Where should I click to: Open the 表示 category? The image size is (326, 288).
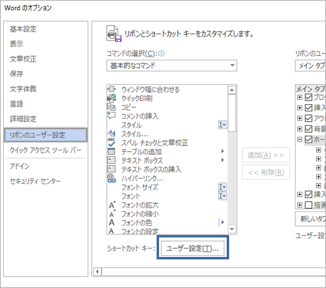[16, 44]
